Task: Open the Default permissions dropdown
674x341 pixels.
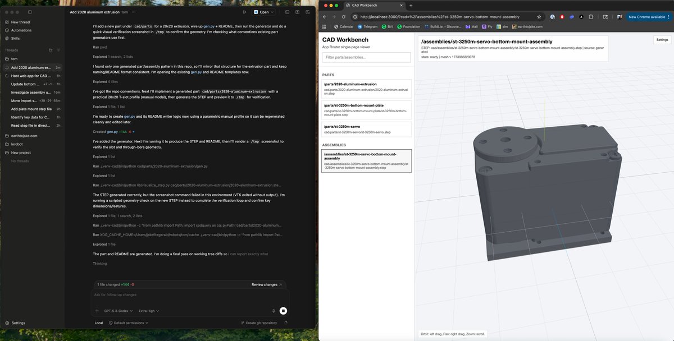Action: tap(129, 323)
